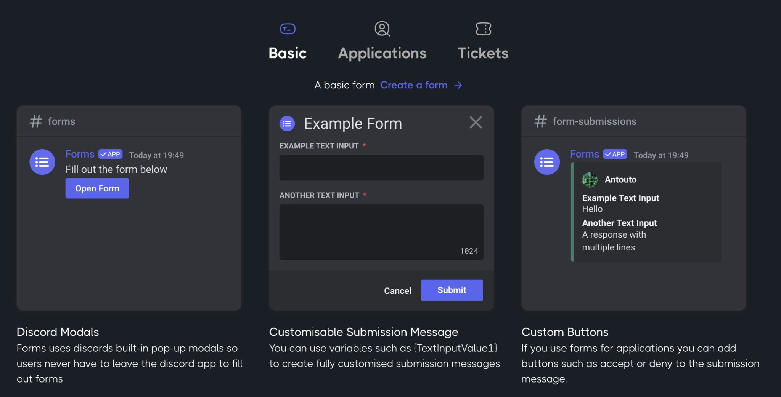
Task: Click the Another Text Input field
Action: [381, 231]
